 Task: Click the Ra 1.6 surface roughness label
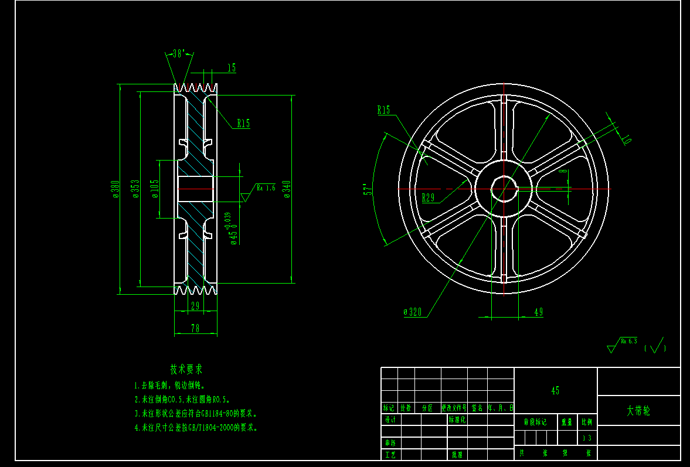pyautogui.click(x=266, y=188)
